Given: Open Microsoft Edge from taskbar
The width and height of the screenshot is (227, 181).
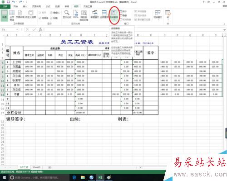Looking at the screenshot, I should click(74, 177).
